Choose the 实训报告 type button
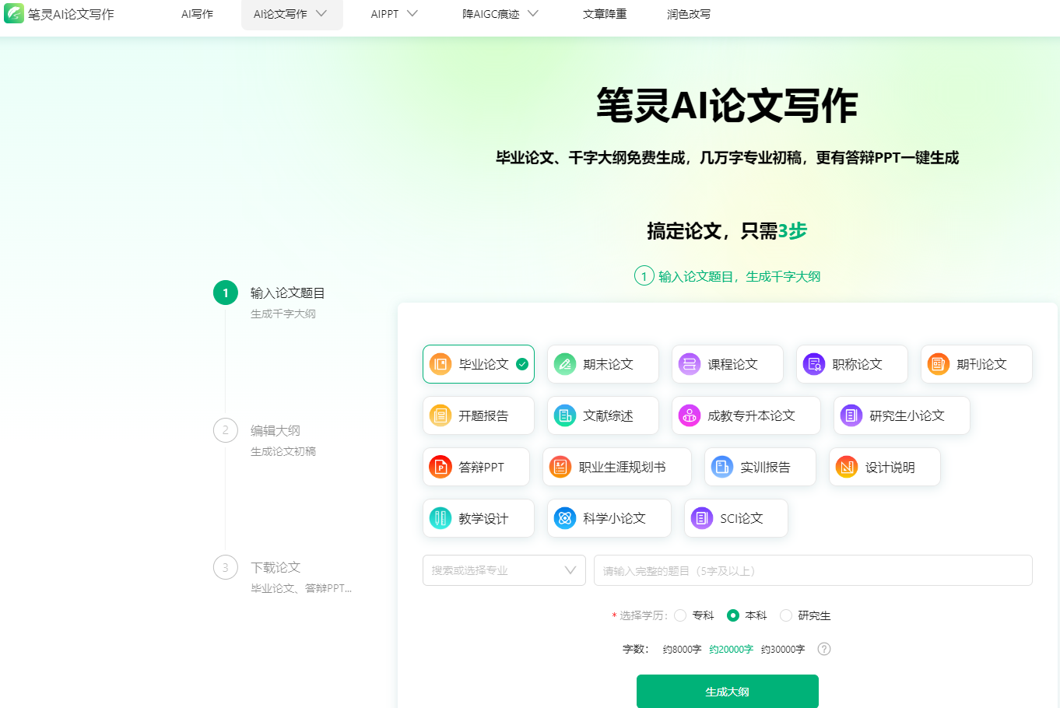This screenshot has height=708, width=1060. tap(760, 467)
